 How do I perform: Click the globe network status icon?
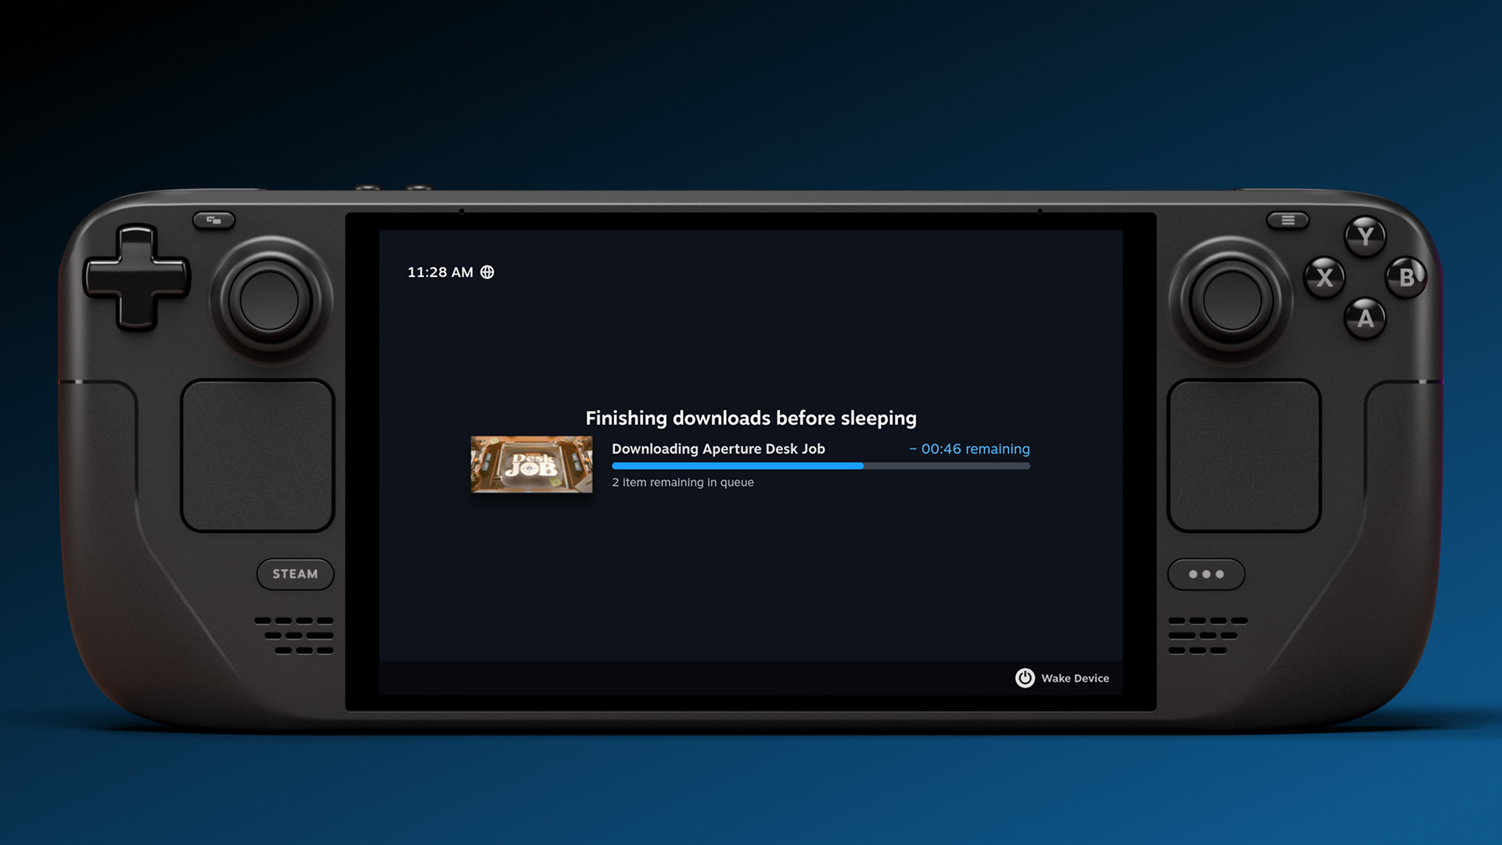click(487, 271)
